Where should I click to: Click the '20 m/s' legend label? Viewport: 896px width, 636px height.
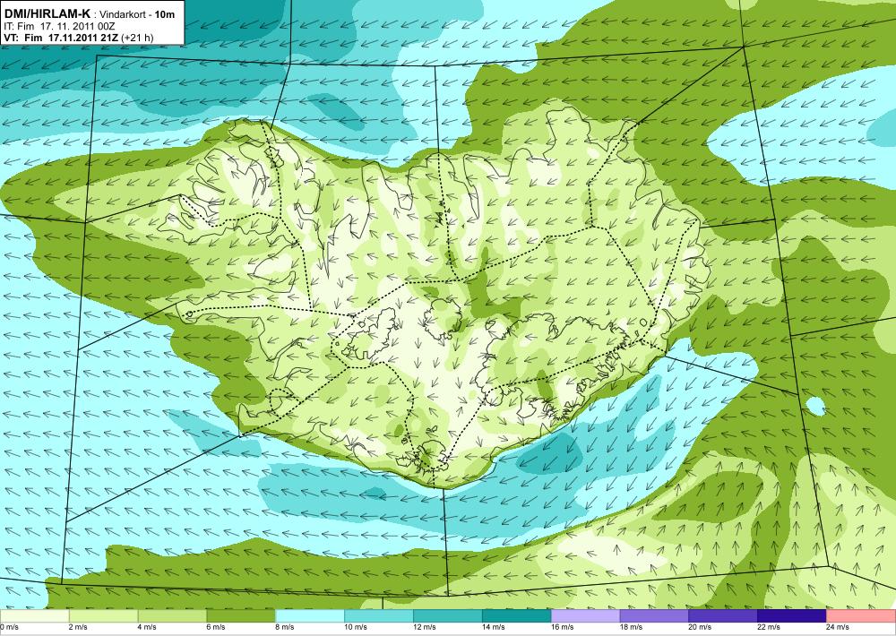pyautogui.click(x=701, y=627)
